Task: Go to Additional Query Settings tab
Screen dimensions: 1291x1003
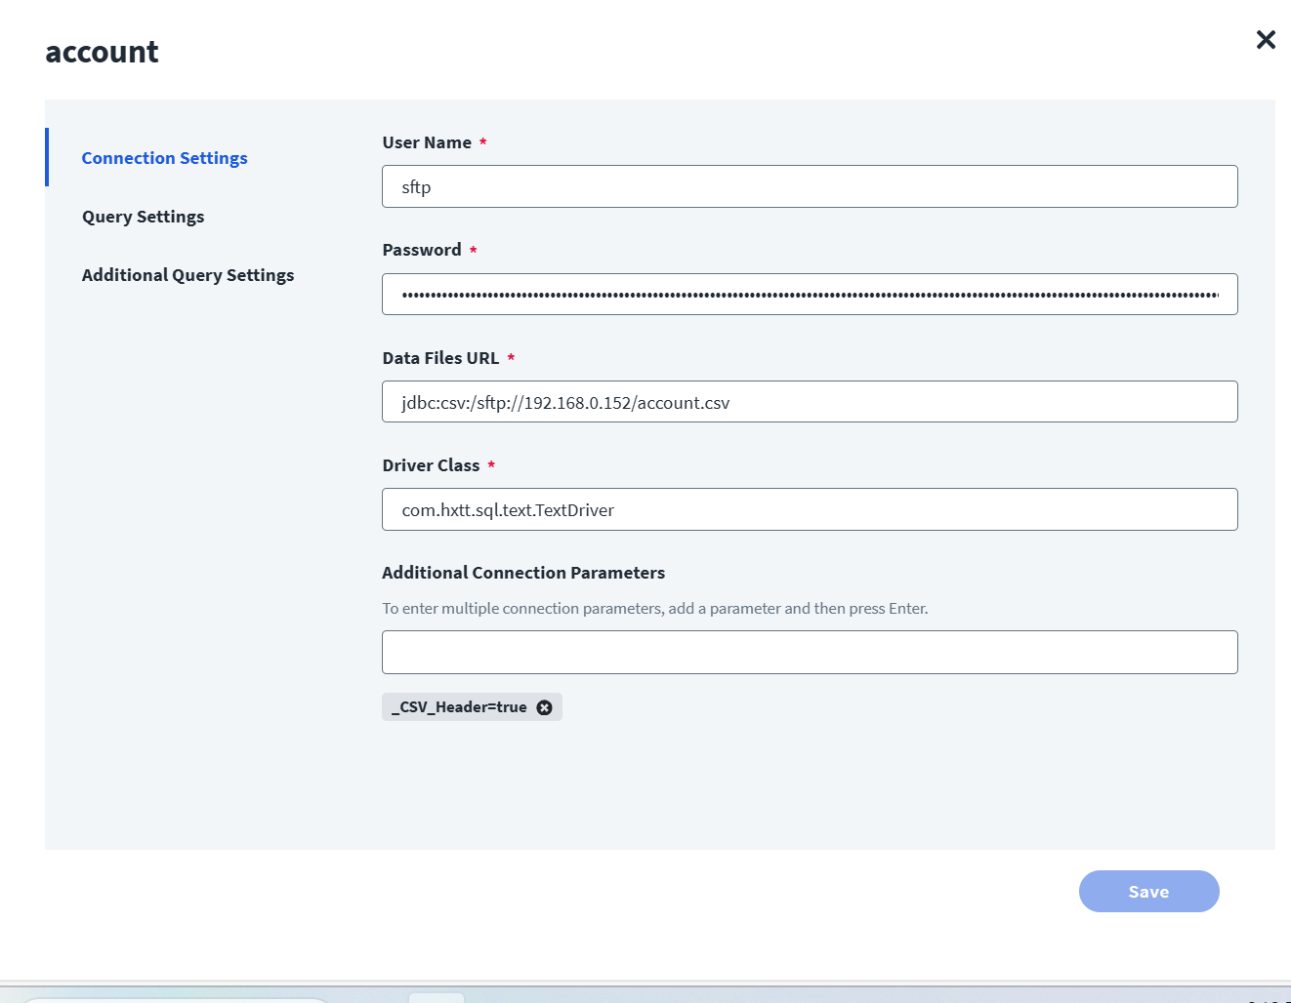Action: (x=187, y=275)
